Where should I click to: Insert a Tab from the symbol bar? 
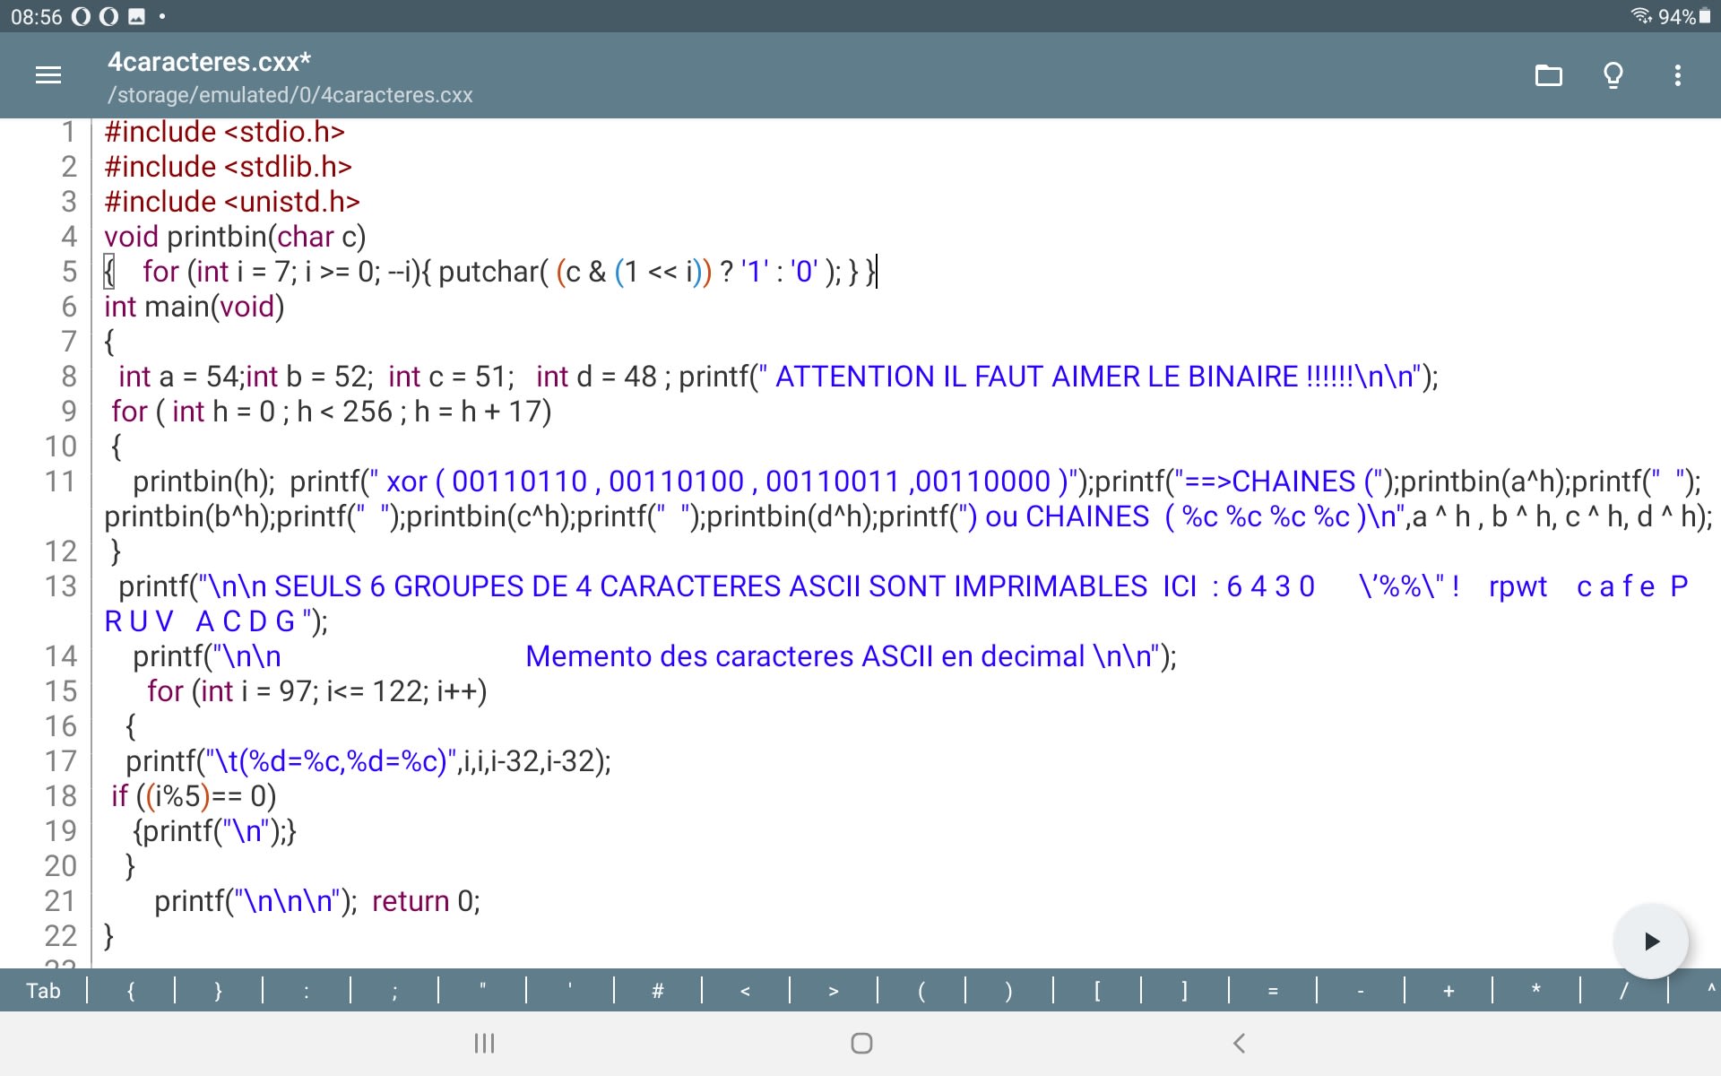coord(43,991)
